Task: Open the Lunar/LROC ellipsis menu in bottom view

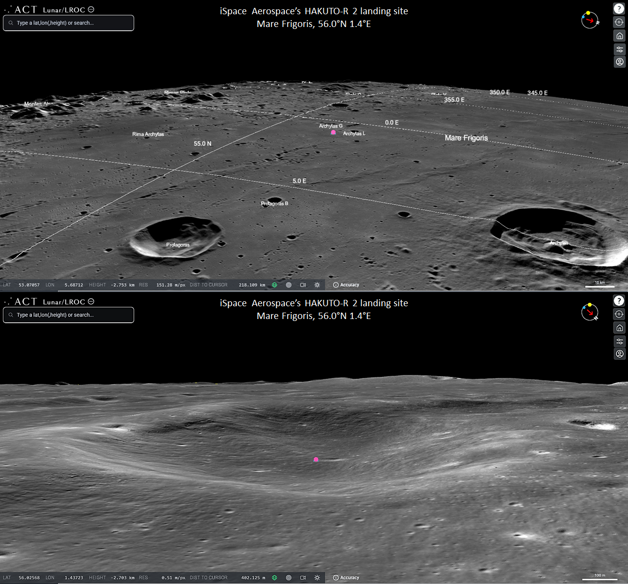Action: click(x=91, y=301)
